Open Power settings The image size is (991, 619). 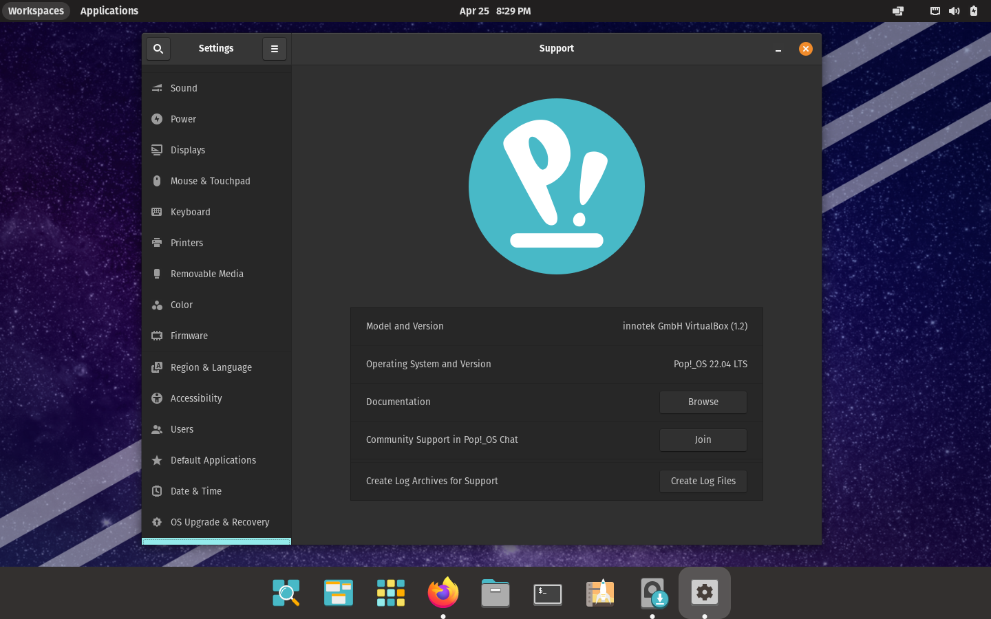pyautogui.click(x=183, y=119)
